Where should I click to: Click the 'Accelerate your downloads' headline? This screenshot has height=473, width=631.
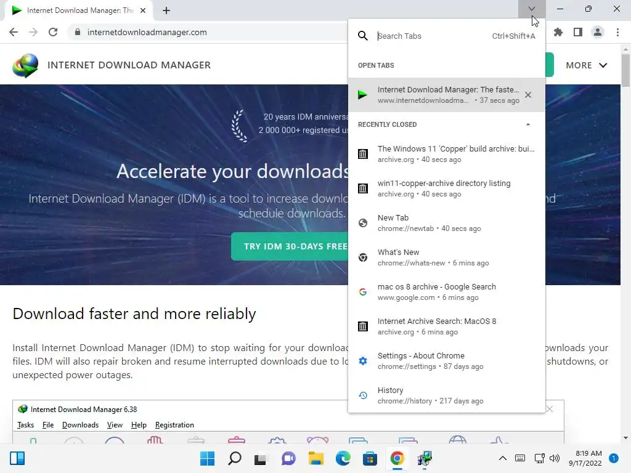232,171
